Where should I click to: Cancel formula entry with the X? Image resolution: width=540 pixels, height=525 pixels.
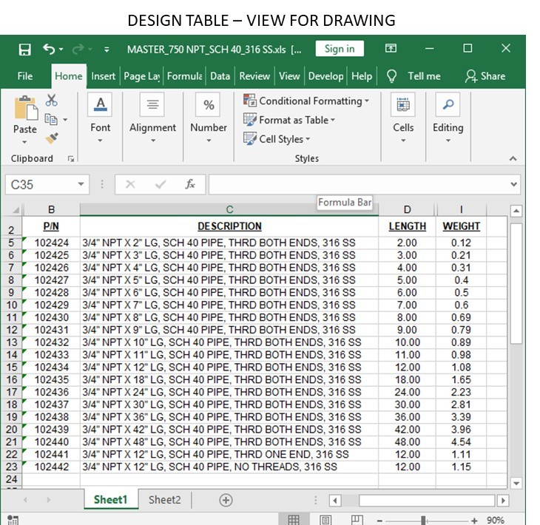[130, 184]
